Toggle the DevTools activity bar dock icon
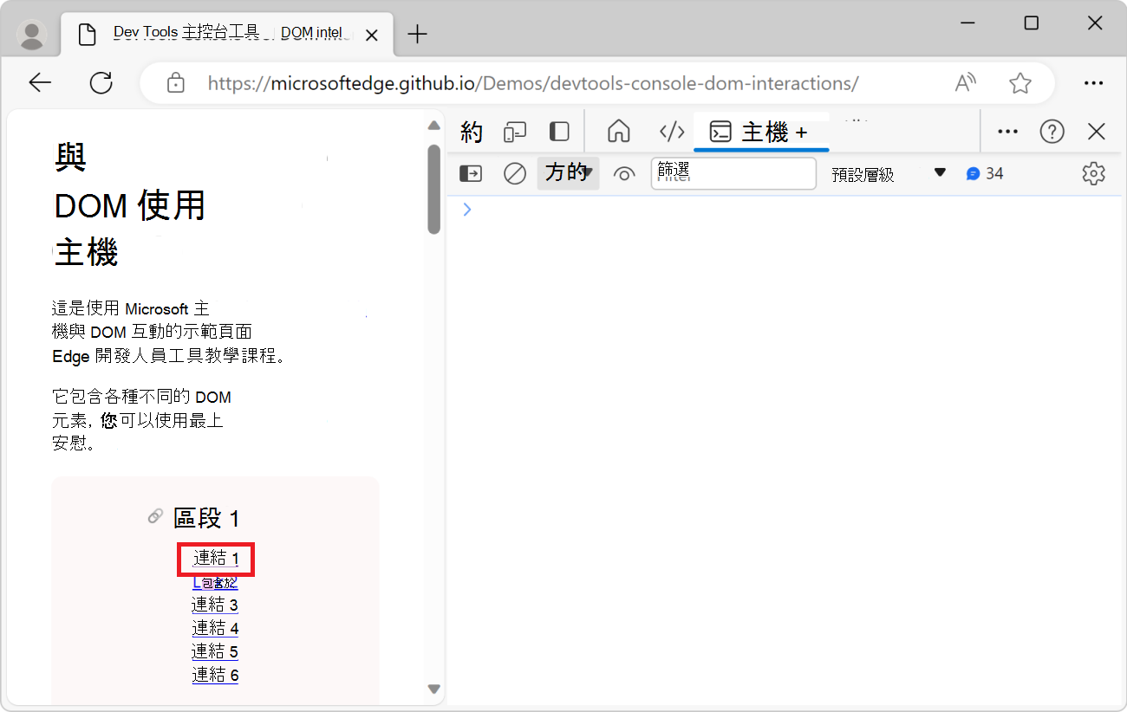 560,132
